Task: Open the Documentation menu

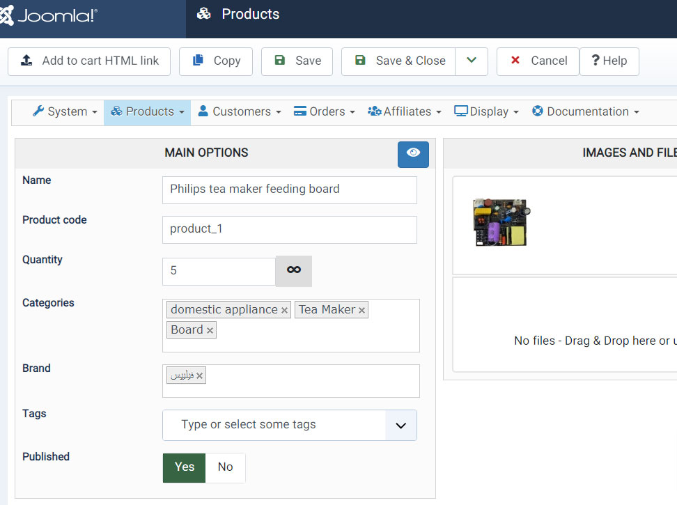Action: point(586,111)
